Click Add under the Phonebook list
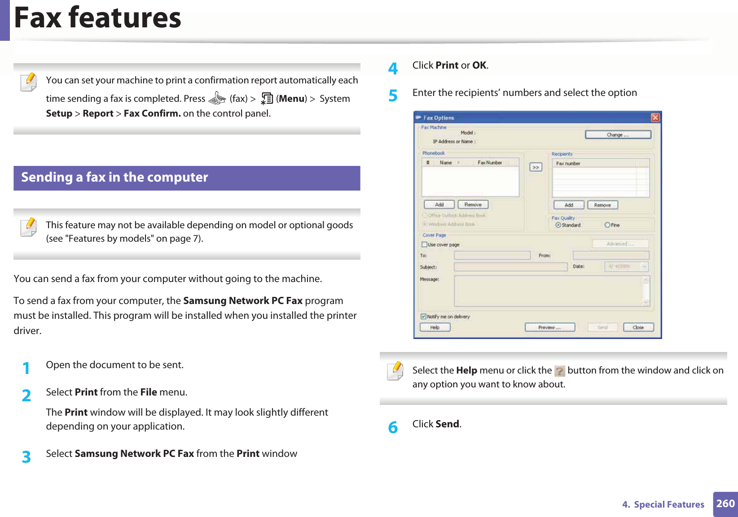 tap(439, 204)
